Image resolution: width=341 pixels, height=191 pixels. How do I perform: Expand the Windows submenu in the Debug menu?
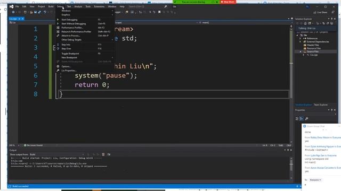coord(85,11)
